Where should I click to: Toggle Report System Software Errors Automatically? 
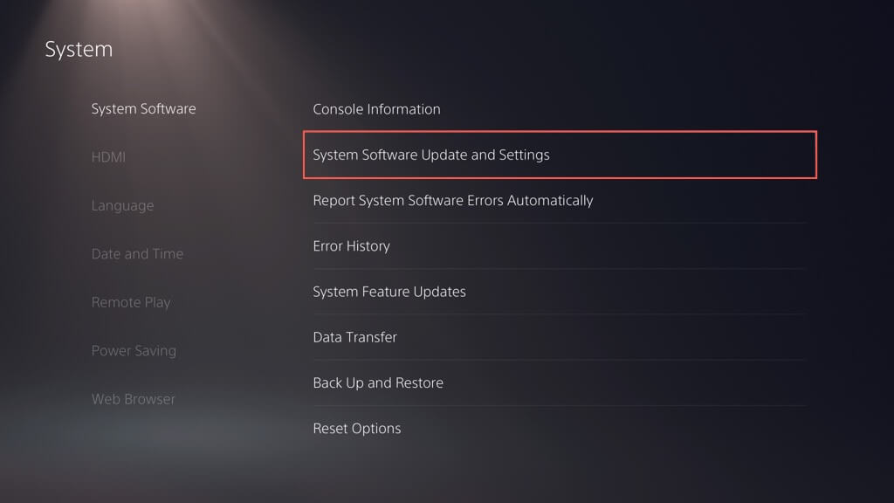[452, 201]
